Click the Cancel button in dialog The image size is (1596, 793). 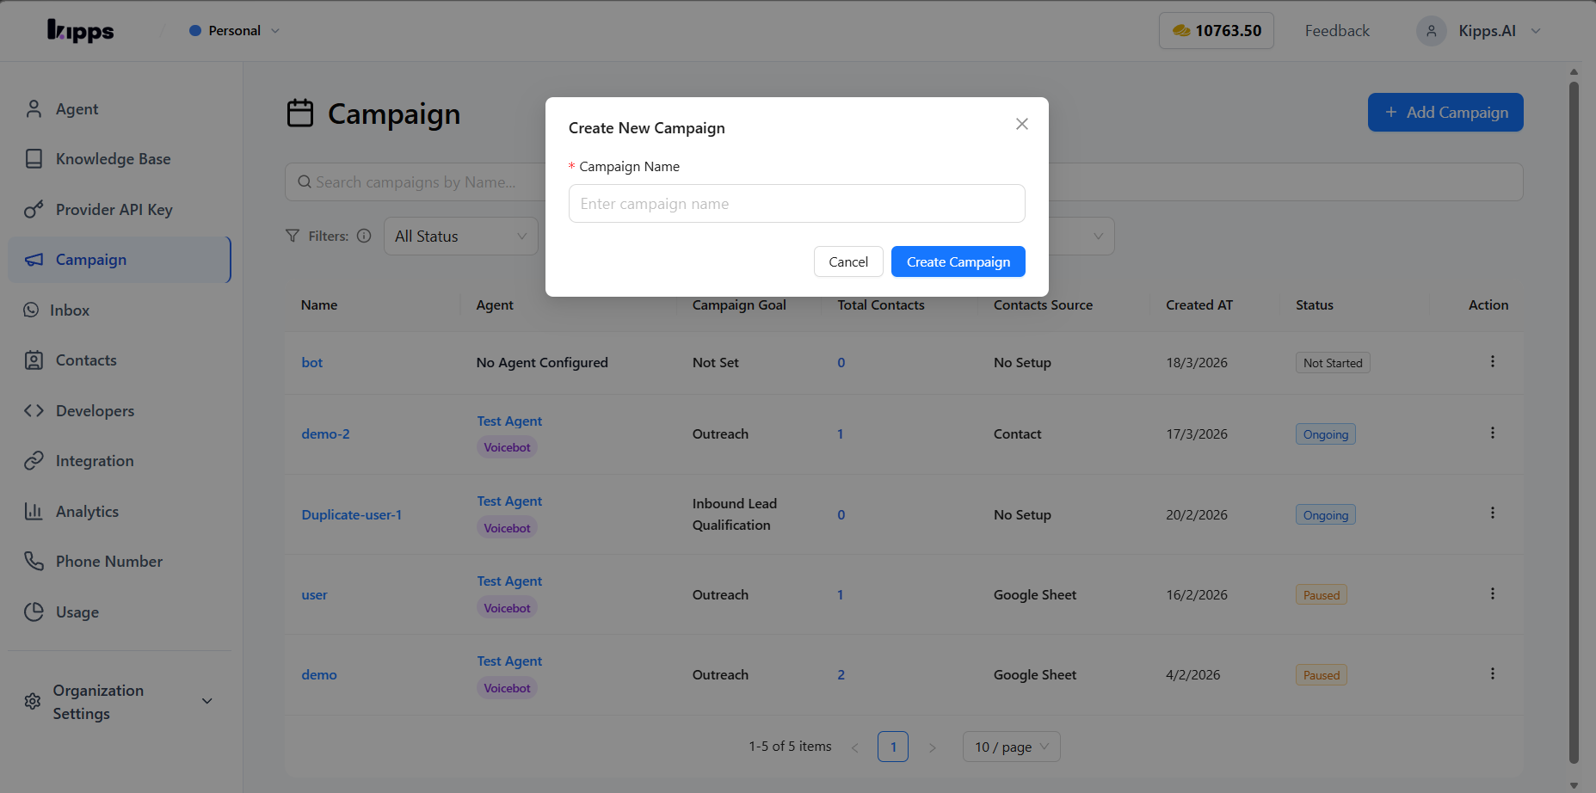(848, 261)
